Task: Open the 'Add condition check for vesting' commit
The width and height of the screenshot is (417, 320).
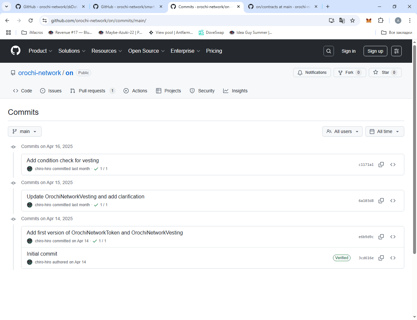Action: (63, 161)
